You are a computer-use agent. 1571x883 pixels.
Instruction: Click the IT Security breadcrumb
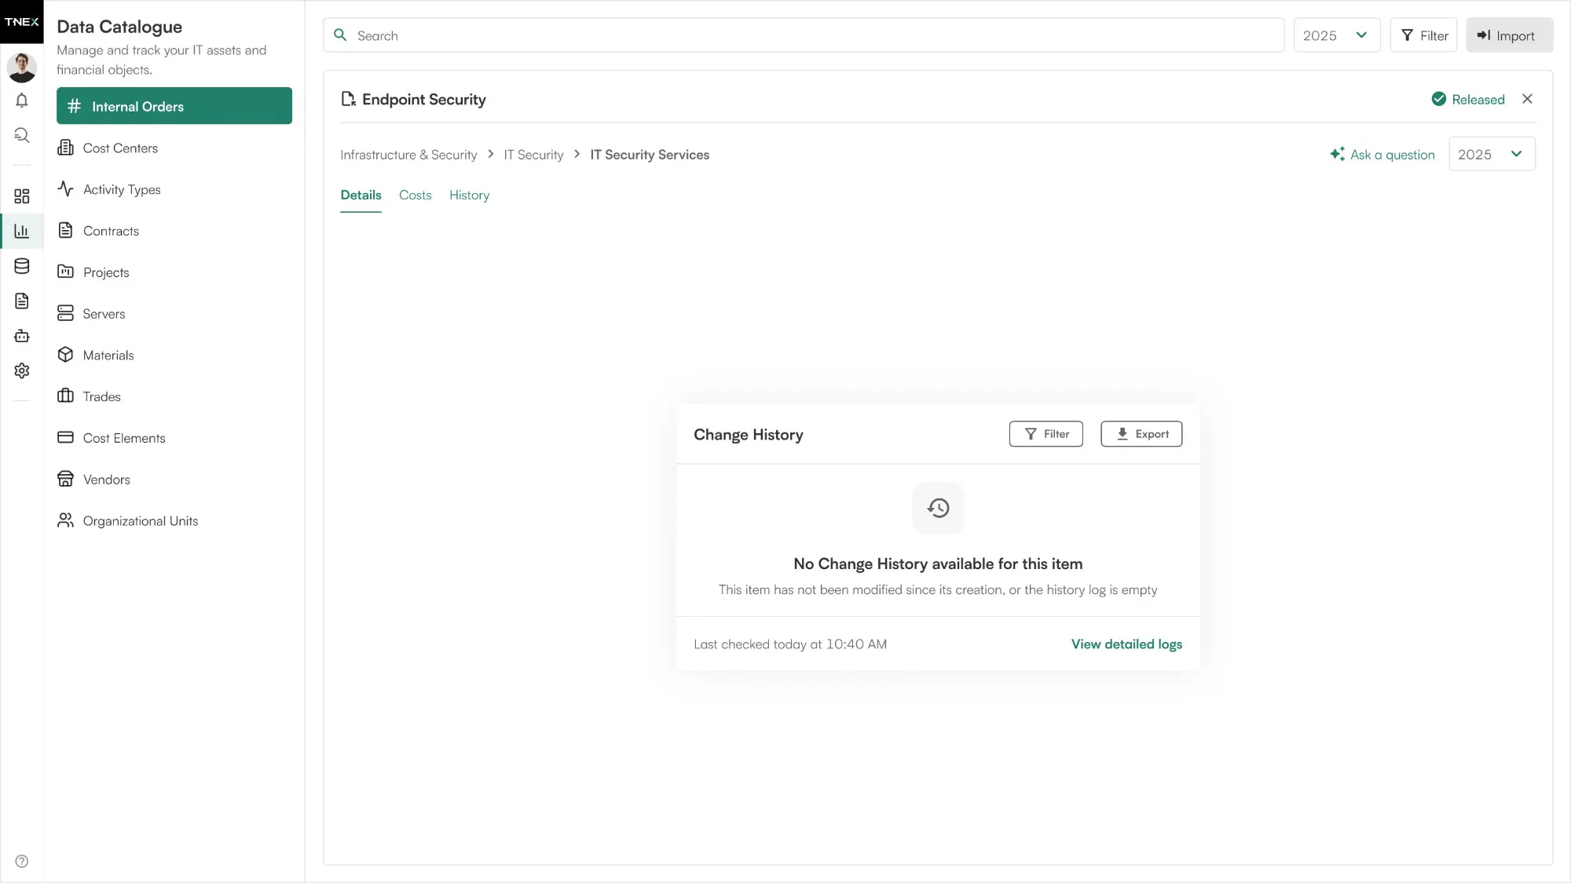[533, 155]
